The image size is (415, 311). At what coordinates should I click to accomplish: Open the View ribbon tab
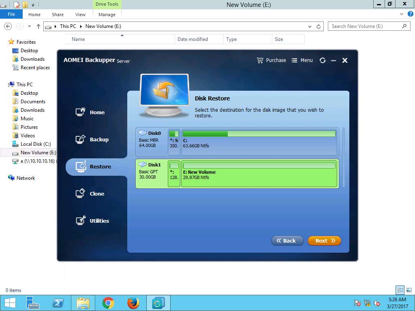[x=80, y=15]
